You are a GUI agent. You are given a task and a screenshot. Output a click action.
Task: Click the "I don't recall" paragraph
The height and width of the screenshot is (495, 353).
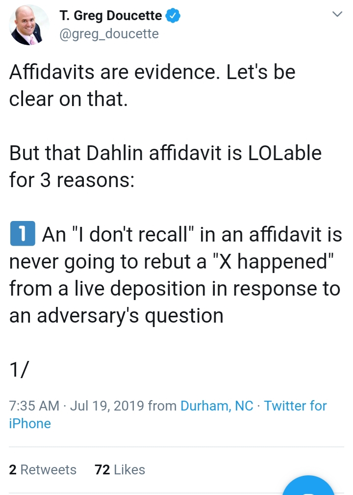point(175,275)
